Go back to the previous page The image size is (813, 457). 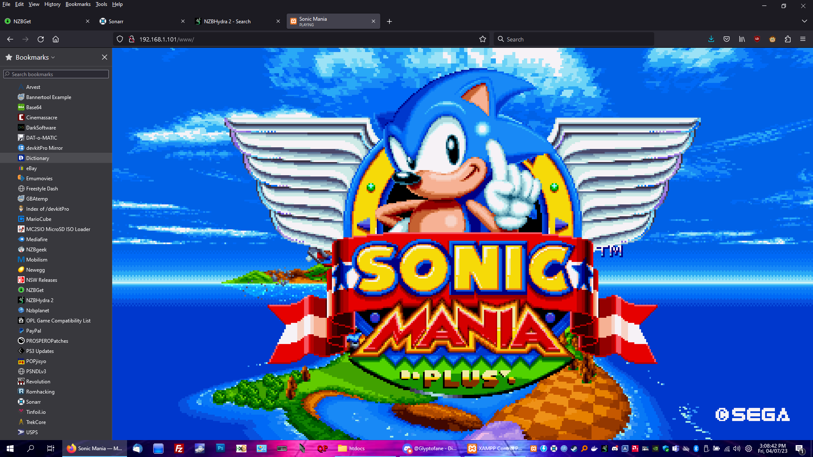tap(10, 39)
